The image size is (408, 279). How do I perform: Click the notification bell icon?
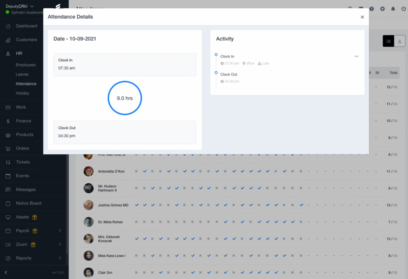coord(393,9)
